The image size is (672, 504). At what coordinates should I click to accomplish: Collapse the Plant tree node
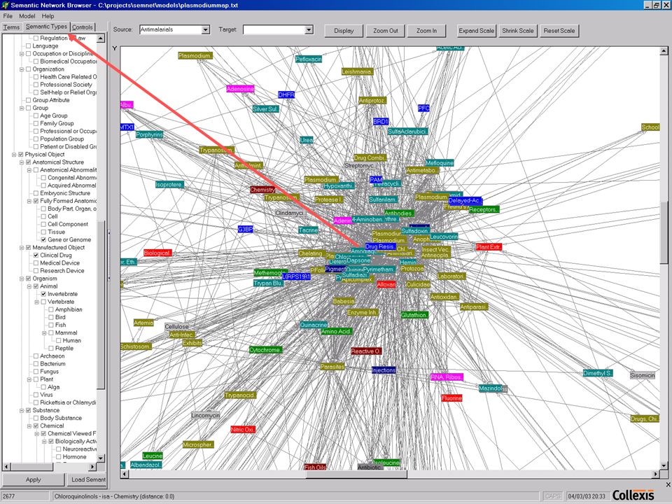[x=29, y=379]
